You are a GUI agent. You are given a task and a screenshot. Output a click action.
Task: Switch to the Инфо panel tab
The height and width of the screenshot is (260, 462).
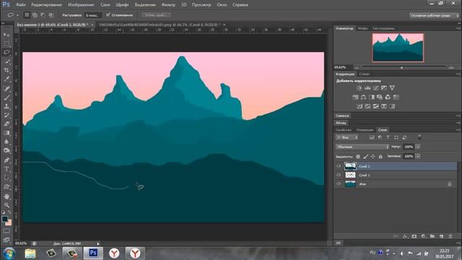(362, 28)
